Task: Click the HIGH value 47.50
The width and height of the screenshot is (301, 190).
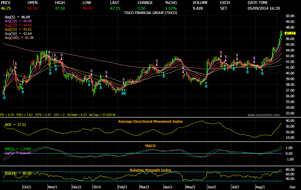Action: (60, 8)
